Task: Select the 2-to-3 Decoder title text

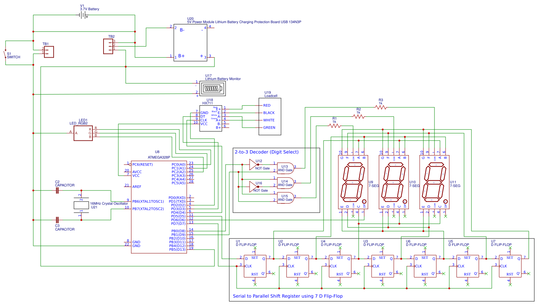Action: (x=267, y=152)
